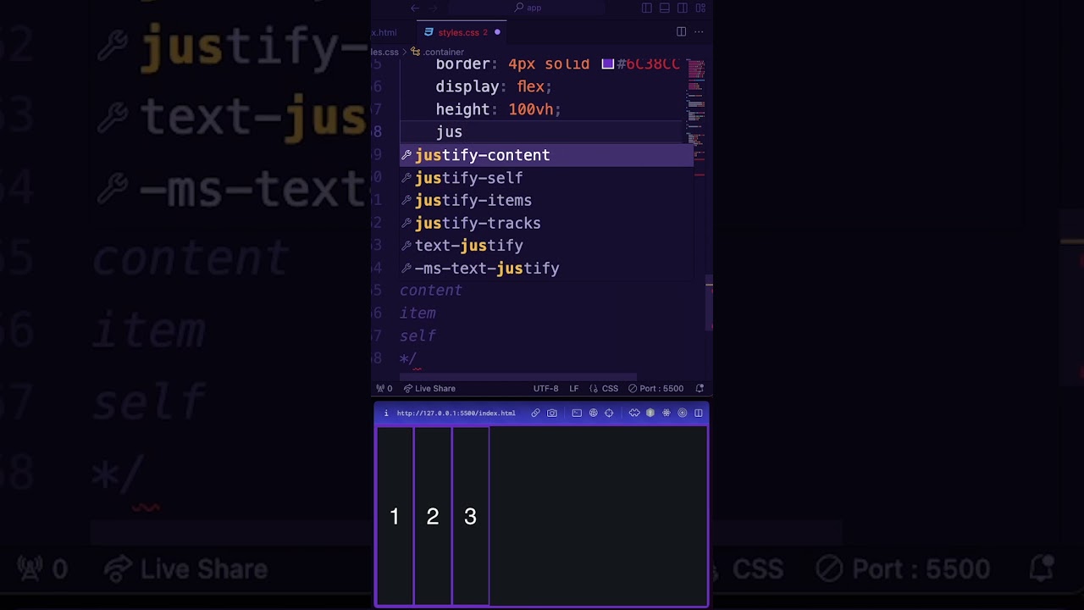Toggle the split view icon in the preview toolbar
This screenshot has width=1084, height=610.
point(699,413)
